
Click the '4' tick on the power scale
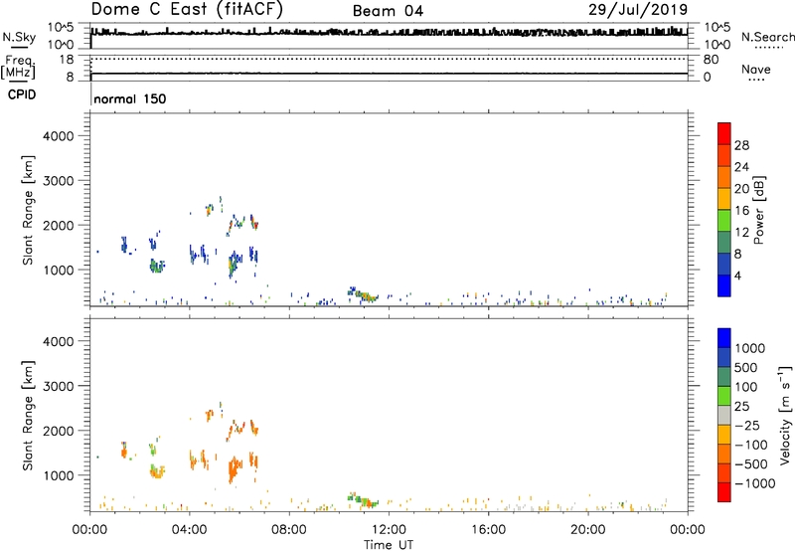[x=737, y=275]
